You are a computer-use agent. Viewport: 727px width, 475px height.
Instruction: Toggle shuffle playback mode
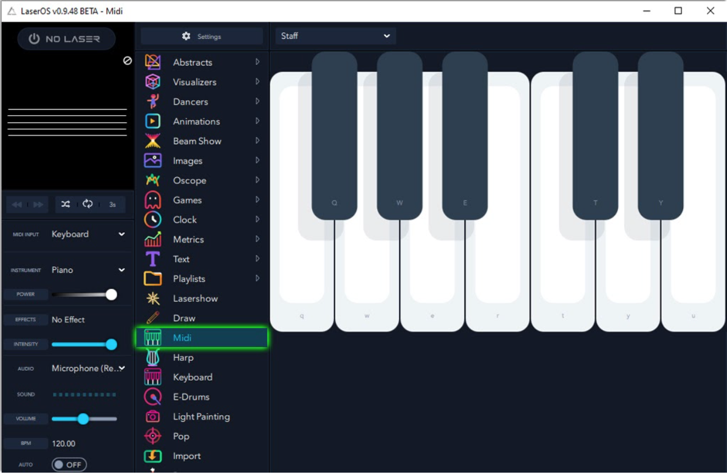coord(66,204)
